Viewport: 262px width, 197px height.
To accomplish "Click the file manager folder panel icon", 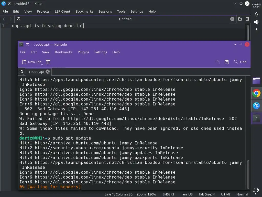I will (256, 81).
